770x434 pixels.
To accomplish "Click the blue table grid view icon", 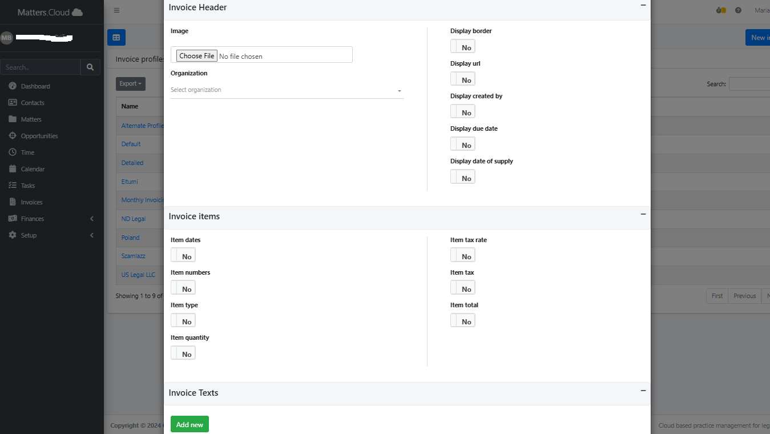I will coord(116,38).
